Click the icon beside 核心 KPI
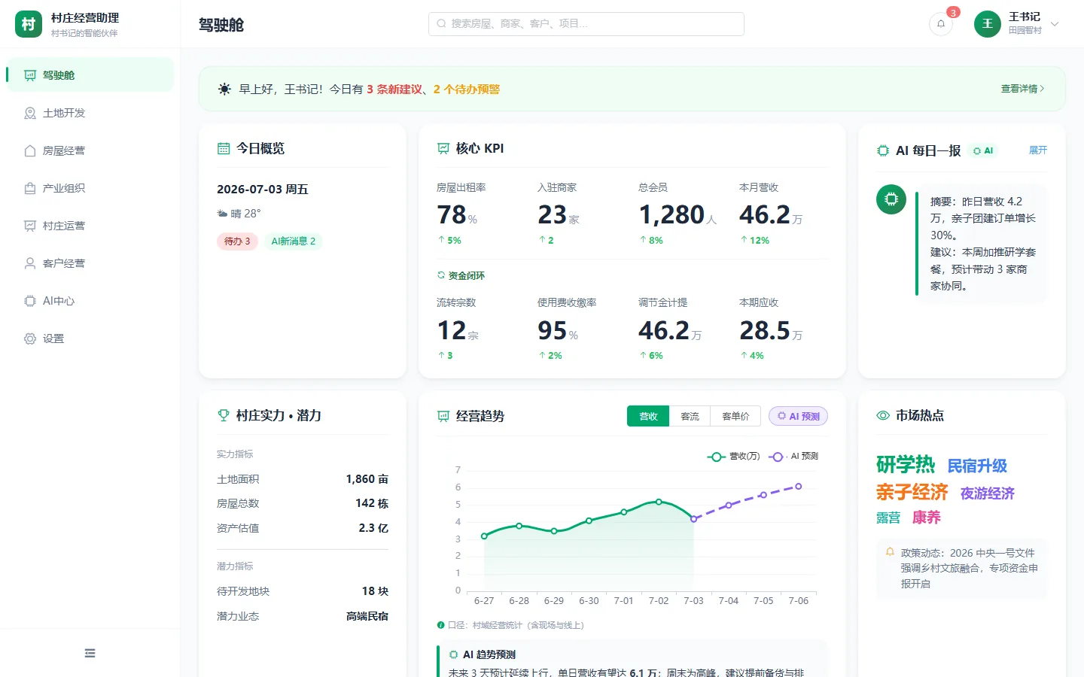1084x677 pixels. [443, 149]
